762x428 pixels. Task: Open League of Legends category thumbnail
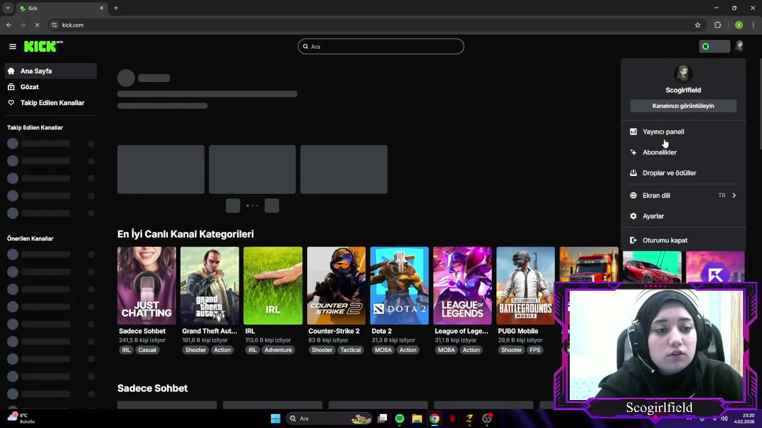(463, 285)
